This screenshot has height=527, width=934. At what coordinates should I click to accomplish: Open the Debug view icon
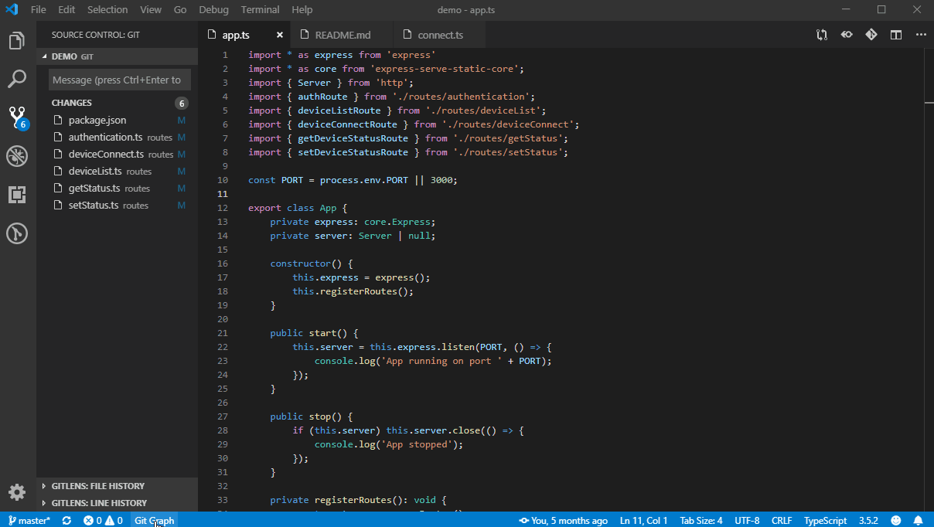click(x=17, y=156)
